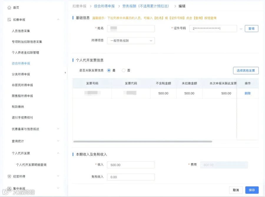This screenshot has width=265, height=197.
Task: Focus the 免税收入 input field
Action: 131,177
